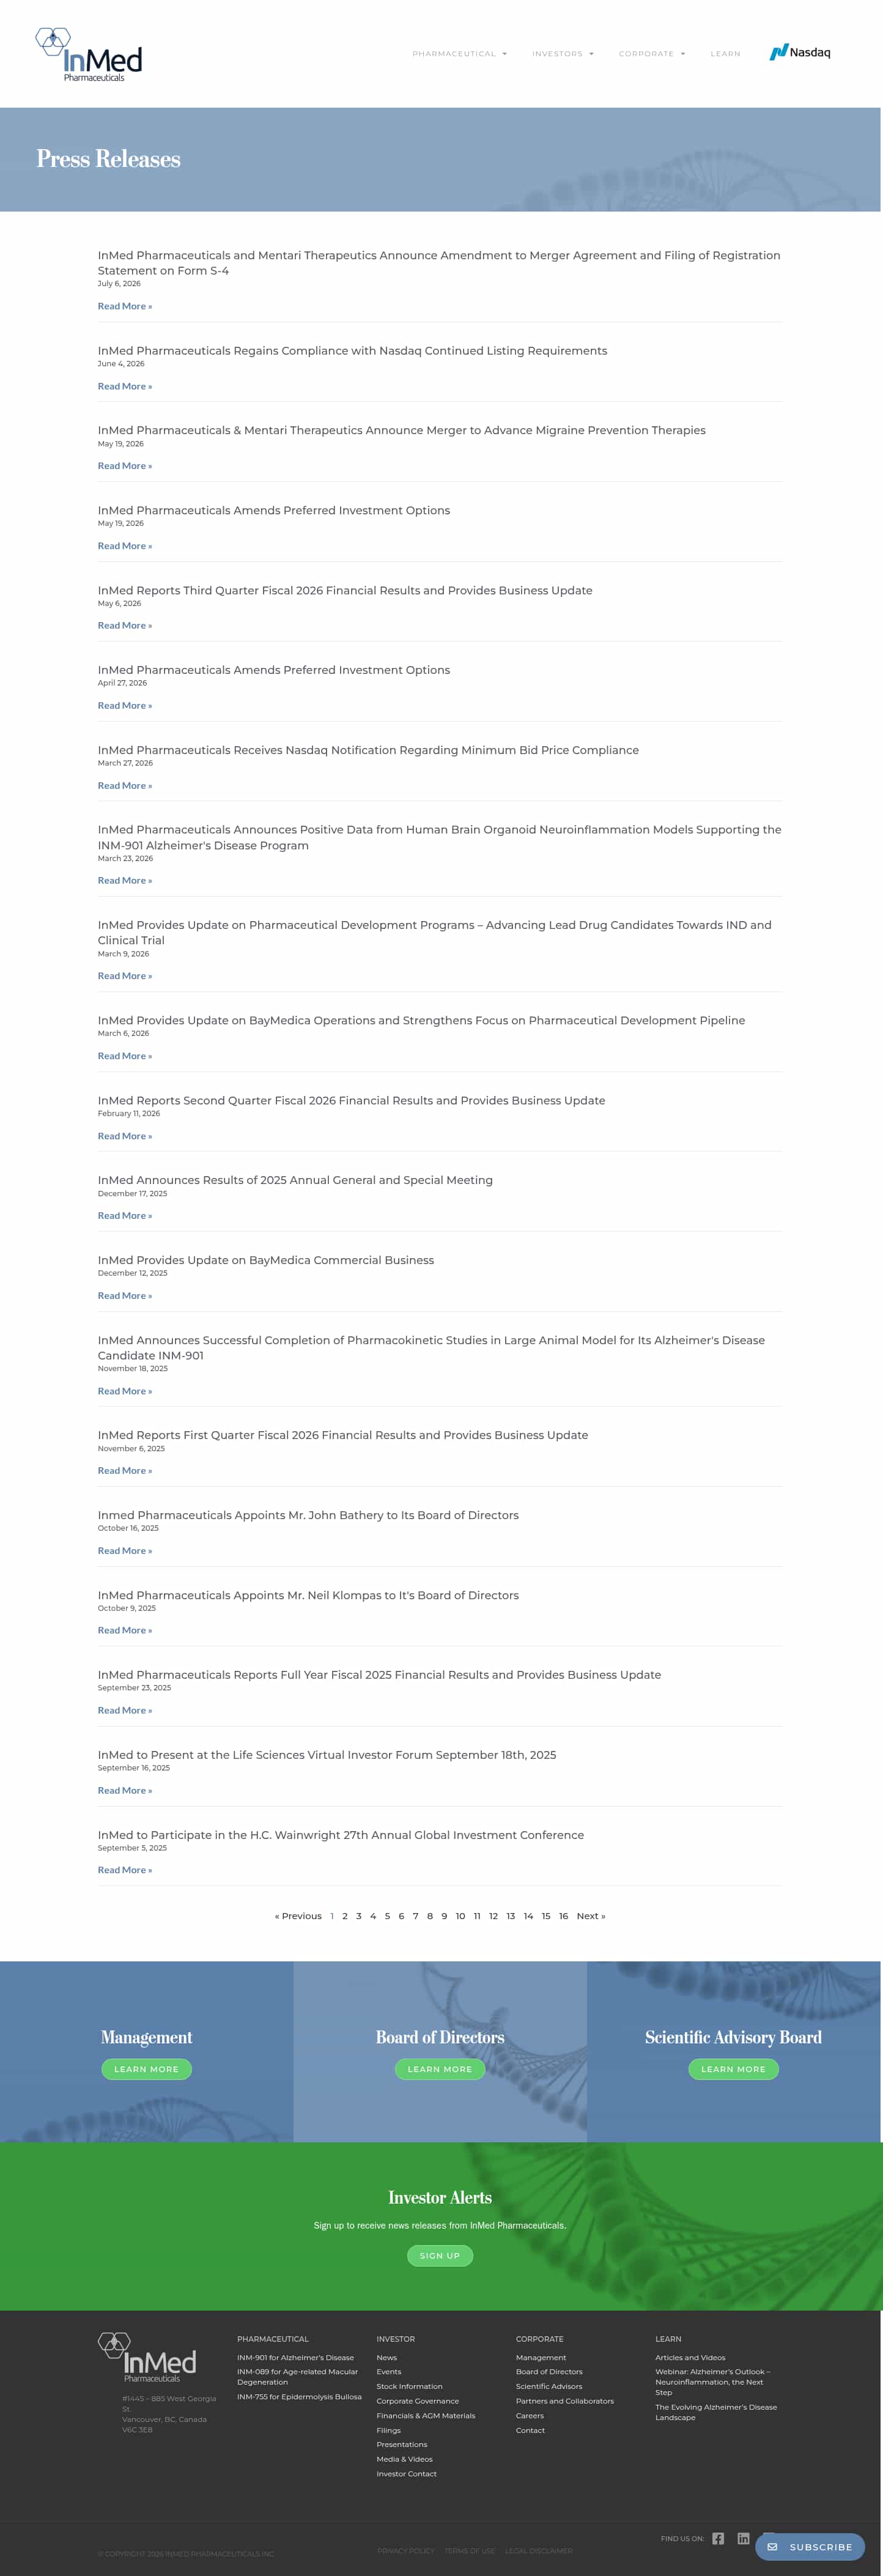Open the John Bathery board appointment headline
This screenshot has width=883, height=2576.
(308, 1515)
